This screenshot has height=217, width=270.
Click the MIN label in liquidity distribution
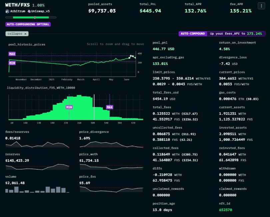(69, 107)
